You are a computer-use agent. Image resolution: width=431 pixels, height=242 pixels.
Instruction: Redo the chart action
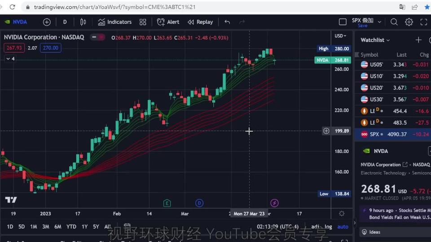coord(242,22)
